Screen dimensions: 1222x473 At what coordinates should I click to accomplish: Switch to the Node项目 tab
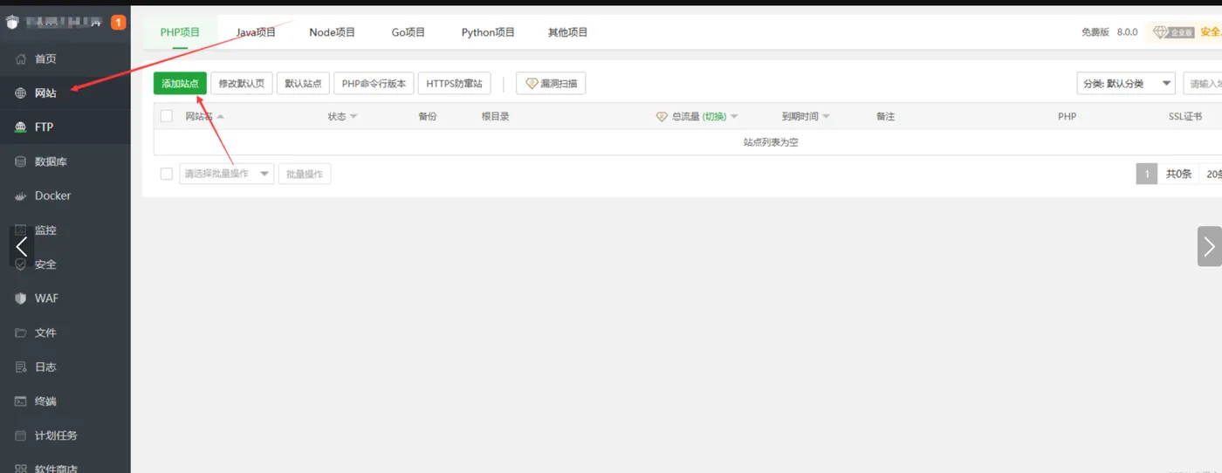click(x=333, y=32)
